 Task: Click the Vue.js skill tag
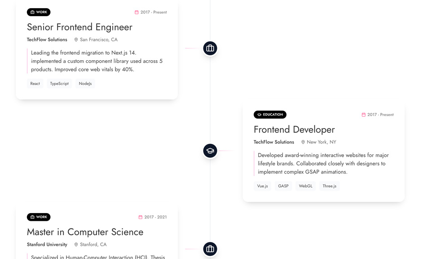tap(262, 186)
